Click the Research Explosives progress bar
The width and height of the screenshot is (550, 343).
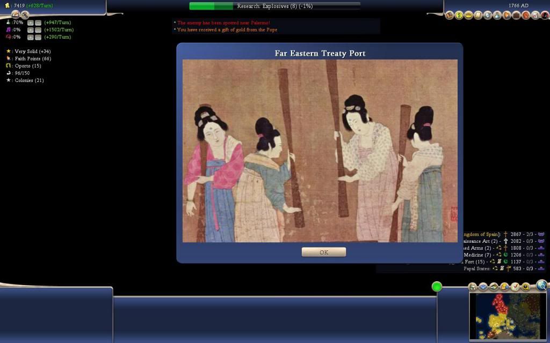click(274, 6)
